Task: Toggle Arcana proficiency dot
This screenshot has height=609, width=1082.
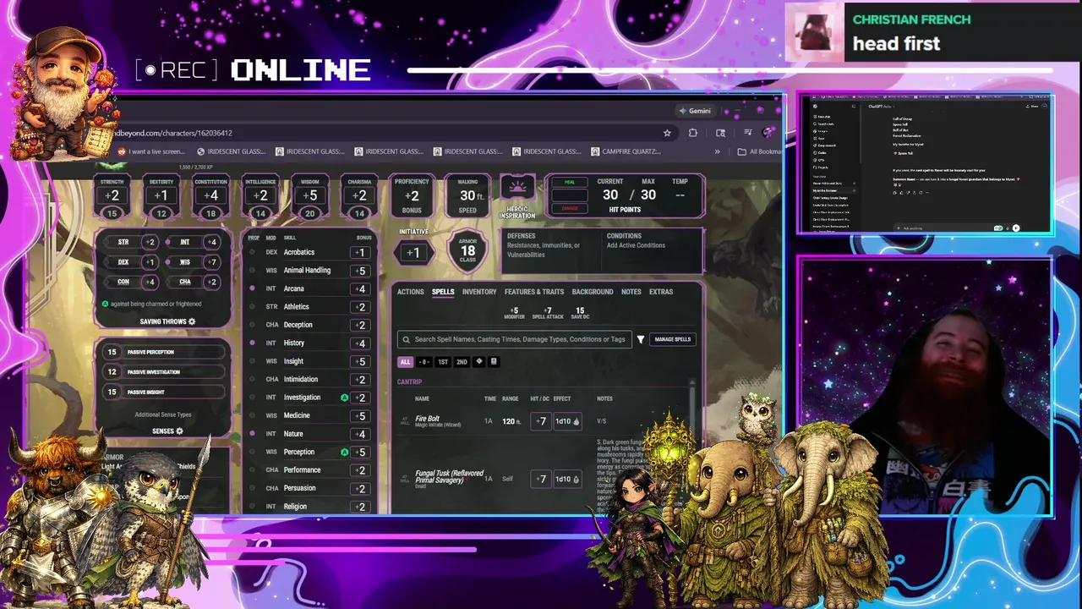Action: [252, 288]
